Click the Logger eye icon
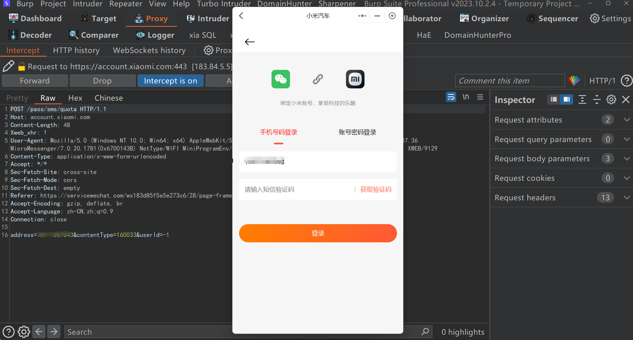633x340 pixels. [x=141, y=35]
